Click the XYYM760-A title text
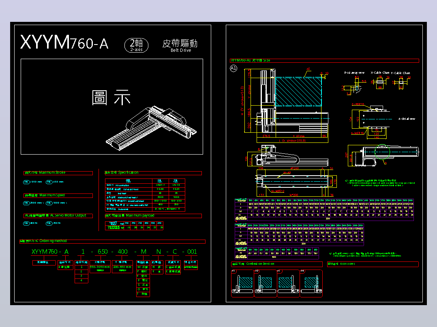 click(64, 42)
